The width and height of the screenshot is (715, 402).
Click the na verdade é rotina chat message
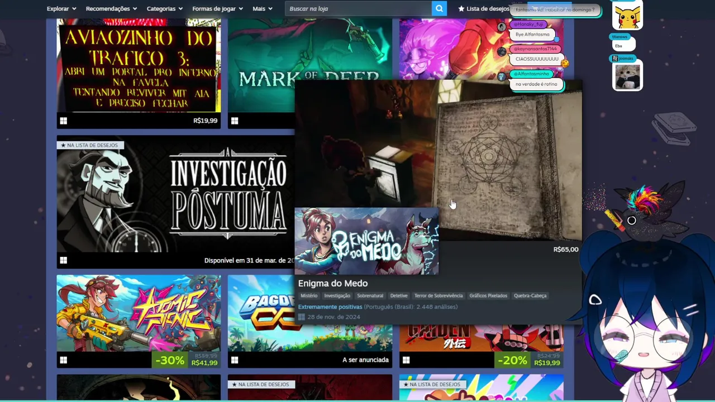(x=536, y=84)
